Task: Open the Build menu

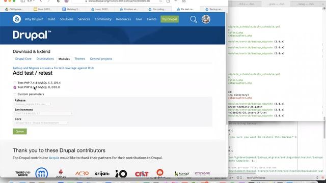Action: click(x=51, y=19)
